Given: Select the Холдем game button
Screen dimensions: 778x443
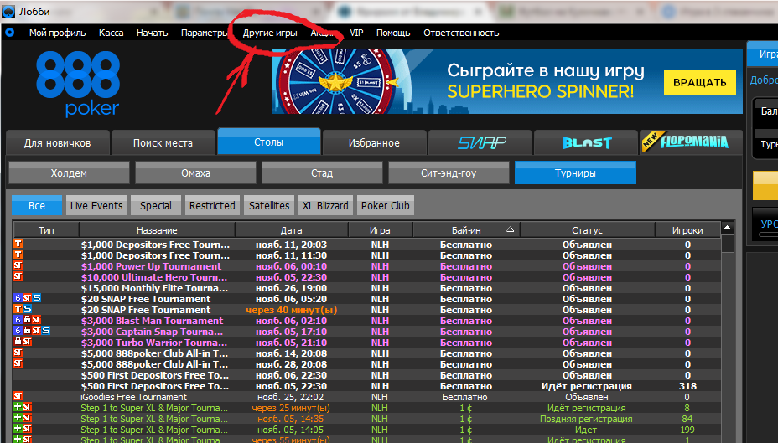Looking at the screenshot, I should point(69,173).
